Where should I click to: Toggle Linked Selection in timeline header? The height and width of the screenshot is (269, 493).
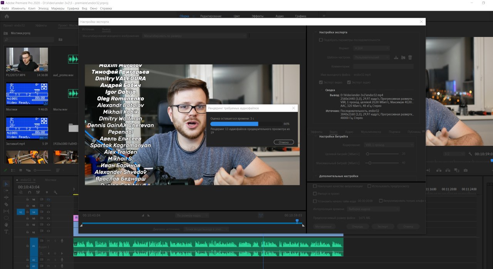[x=38, y=192]
